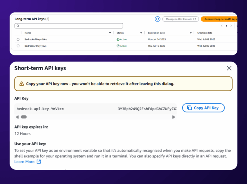247x184 pixels.
Task: Go to next page of keys
Action: [231, 26]
